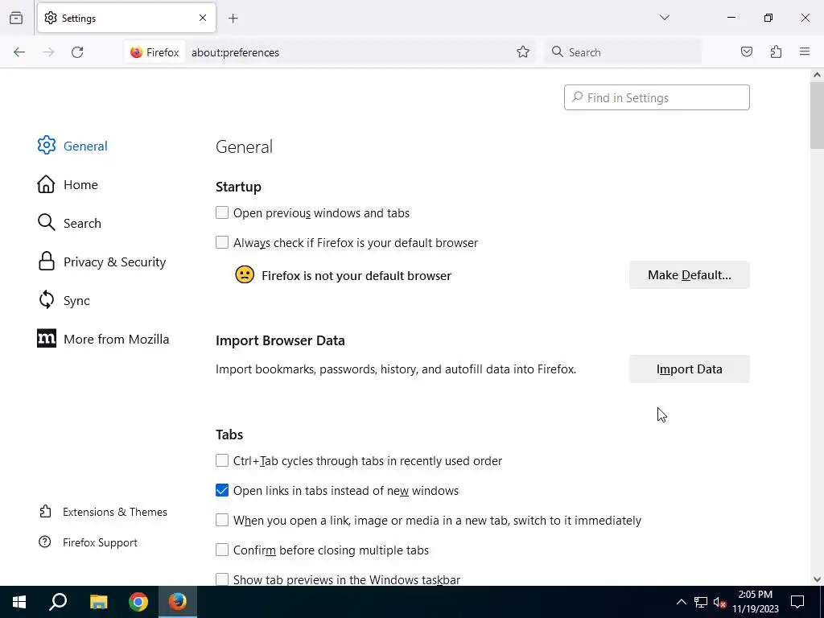Click the Find in Settings field
Screen dimensions: 824x618
click(657, 97)
